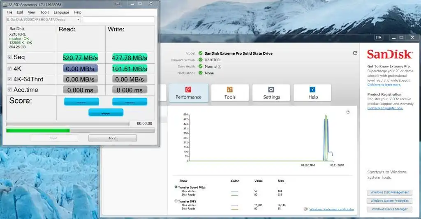Screen dimensions: 421x219
Task: Click the info icon beside Normal health
Action: click(220, 67)
